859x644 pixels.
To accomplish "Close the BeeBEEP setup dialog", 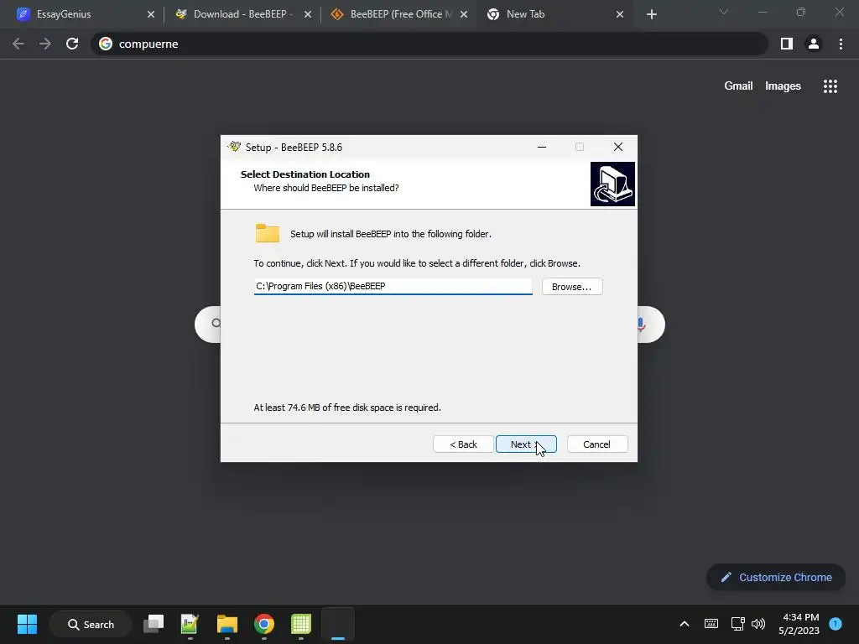I will tap(618, 147).
